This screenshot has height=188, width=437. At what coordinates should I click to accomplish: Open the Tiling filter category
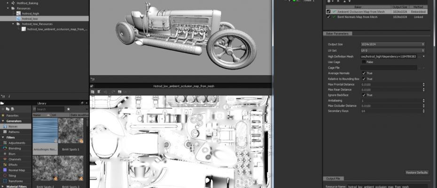(5, 176)
